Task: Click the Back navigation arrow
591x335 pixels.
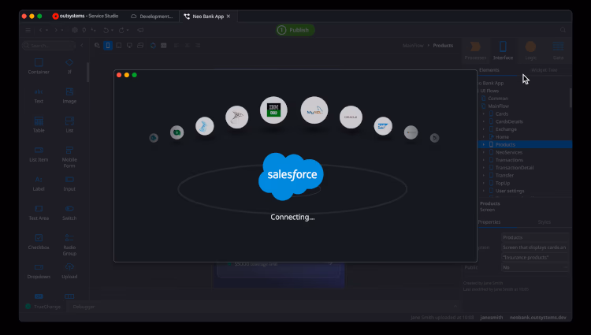Action: [41, 30]
